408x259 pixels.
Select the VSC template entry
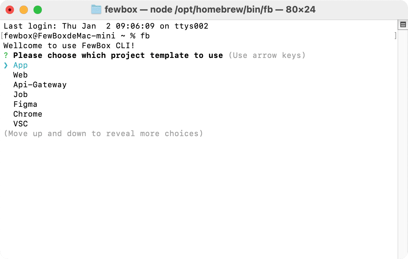[x=21, y=124]
